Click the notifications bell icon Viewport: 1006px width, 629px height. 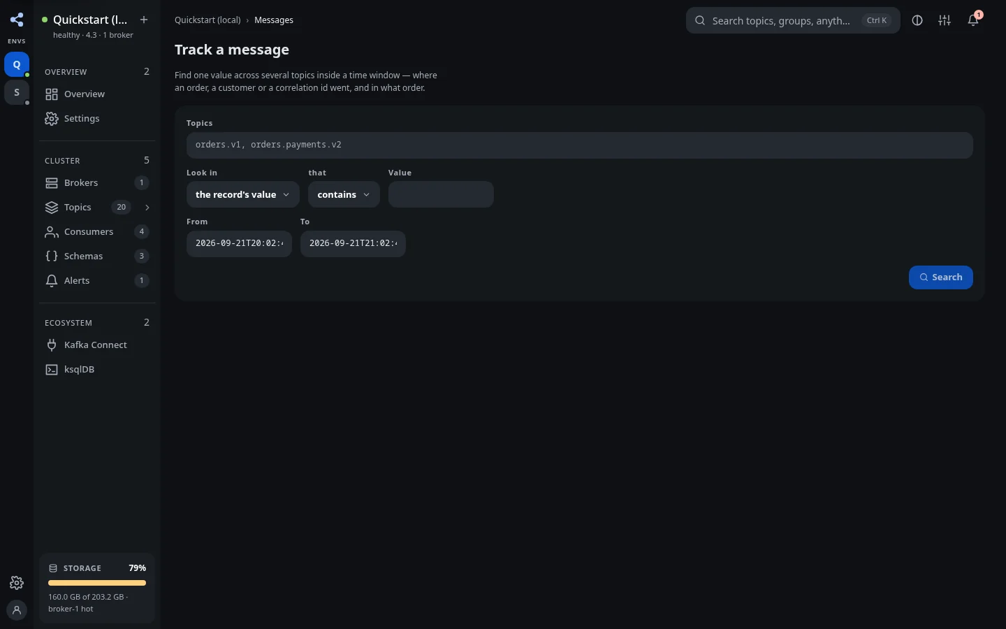coord(973,20)
